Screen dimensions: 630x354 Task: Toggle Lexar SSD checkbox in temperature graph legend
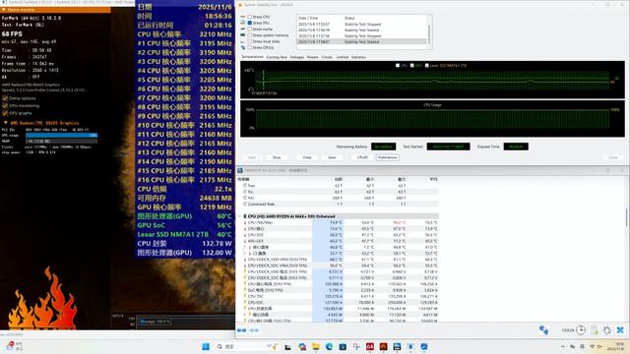pyautogui.click(x=426, y=66)
